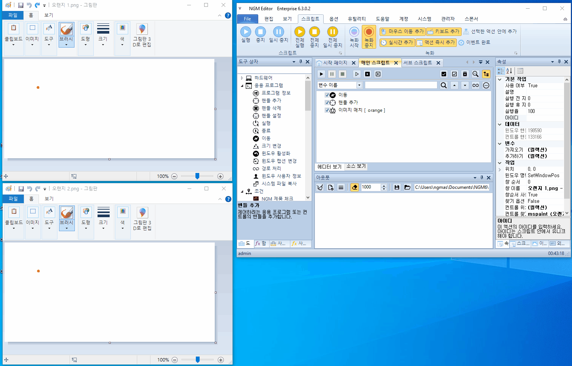The width and height of the screenshot is (572, 366).
Task: Expand the 위치 property row
Action: (x=500, y=170)
